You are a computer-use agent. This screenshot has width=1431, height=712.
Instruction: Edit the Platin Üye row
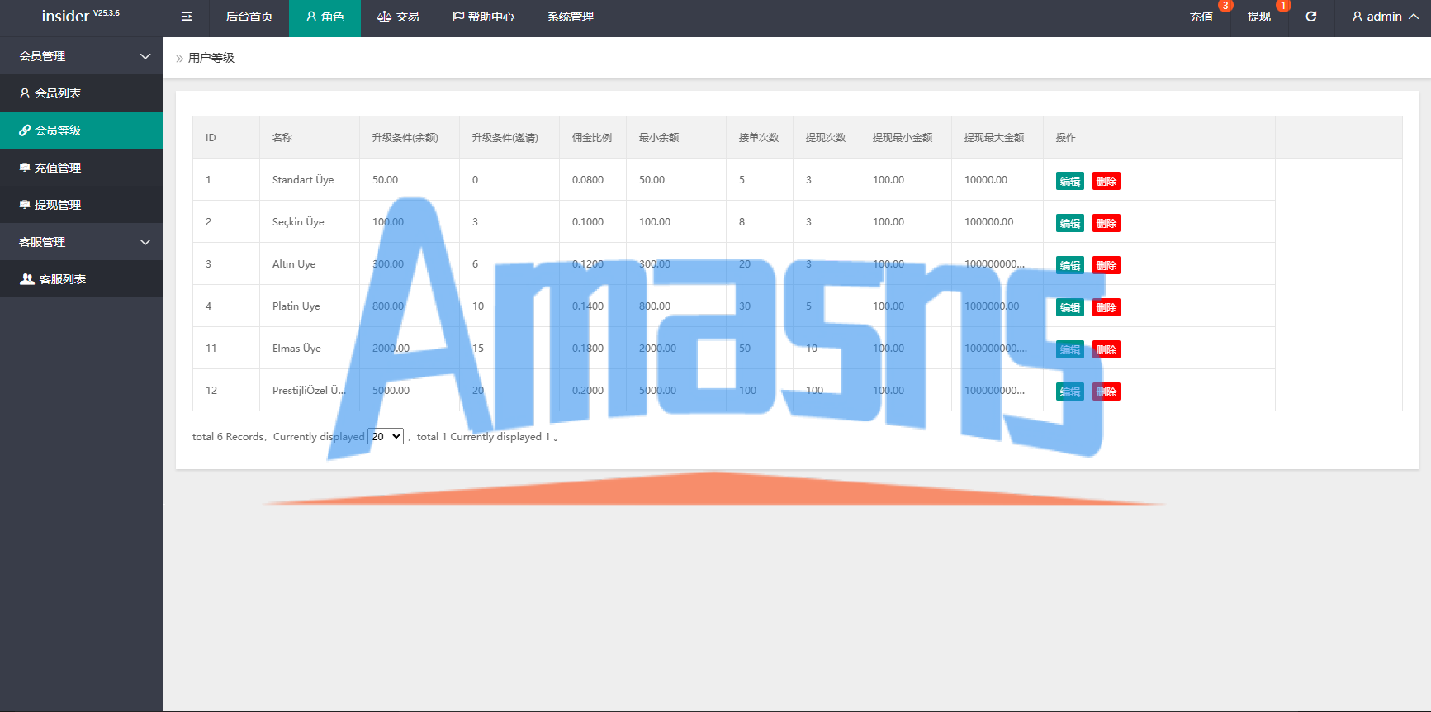point(1070,307)
